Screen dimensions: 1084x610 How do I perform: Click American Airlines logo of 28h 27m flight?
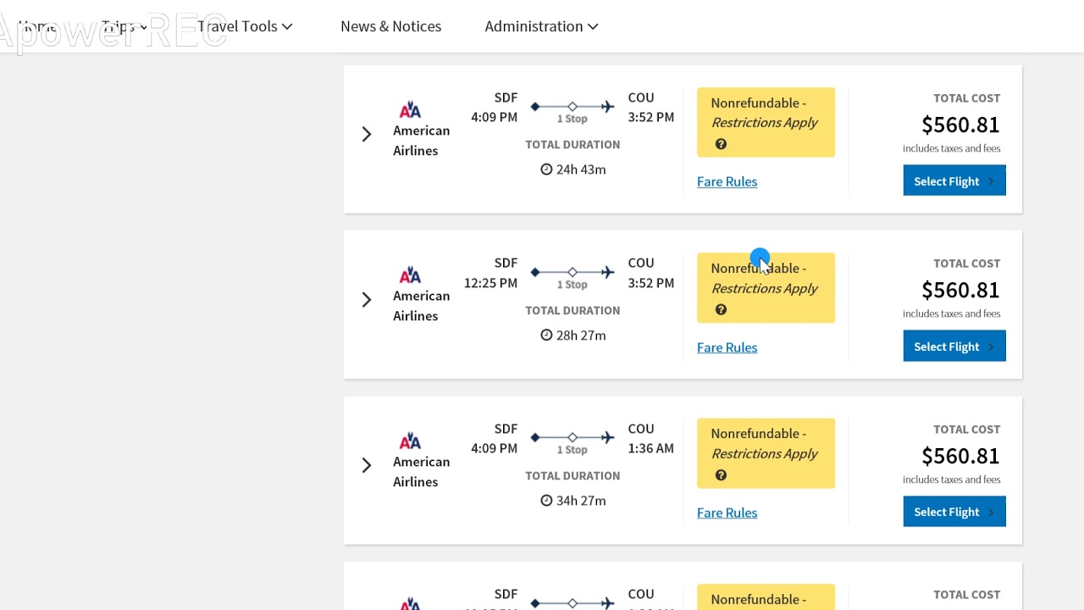tap(410, 275)
